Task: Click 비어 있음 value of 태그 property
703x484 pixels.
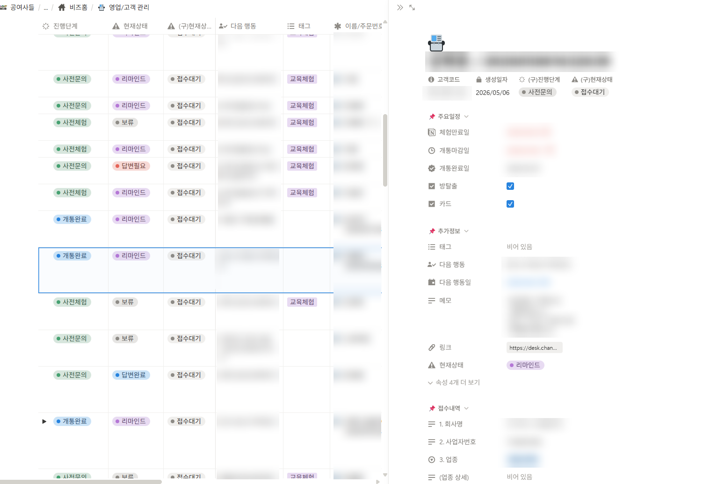Action: [520, 247]
